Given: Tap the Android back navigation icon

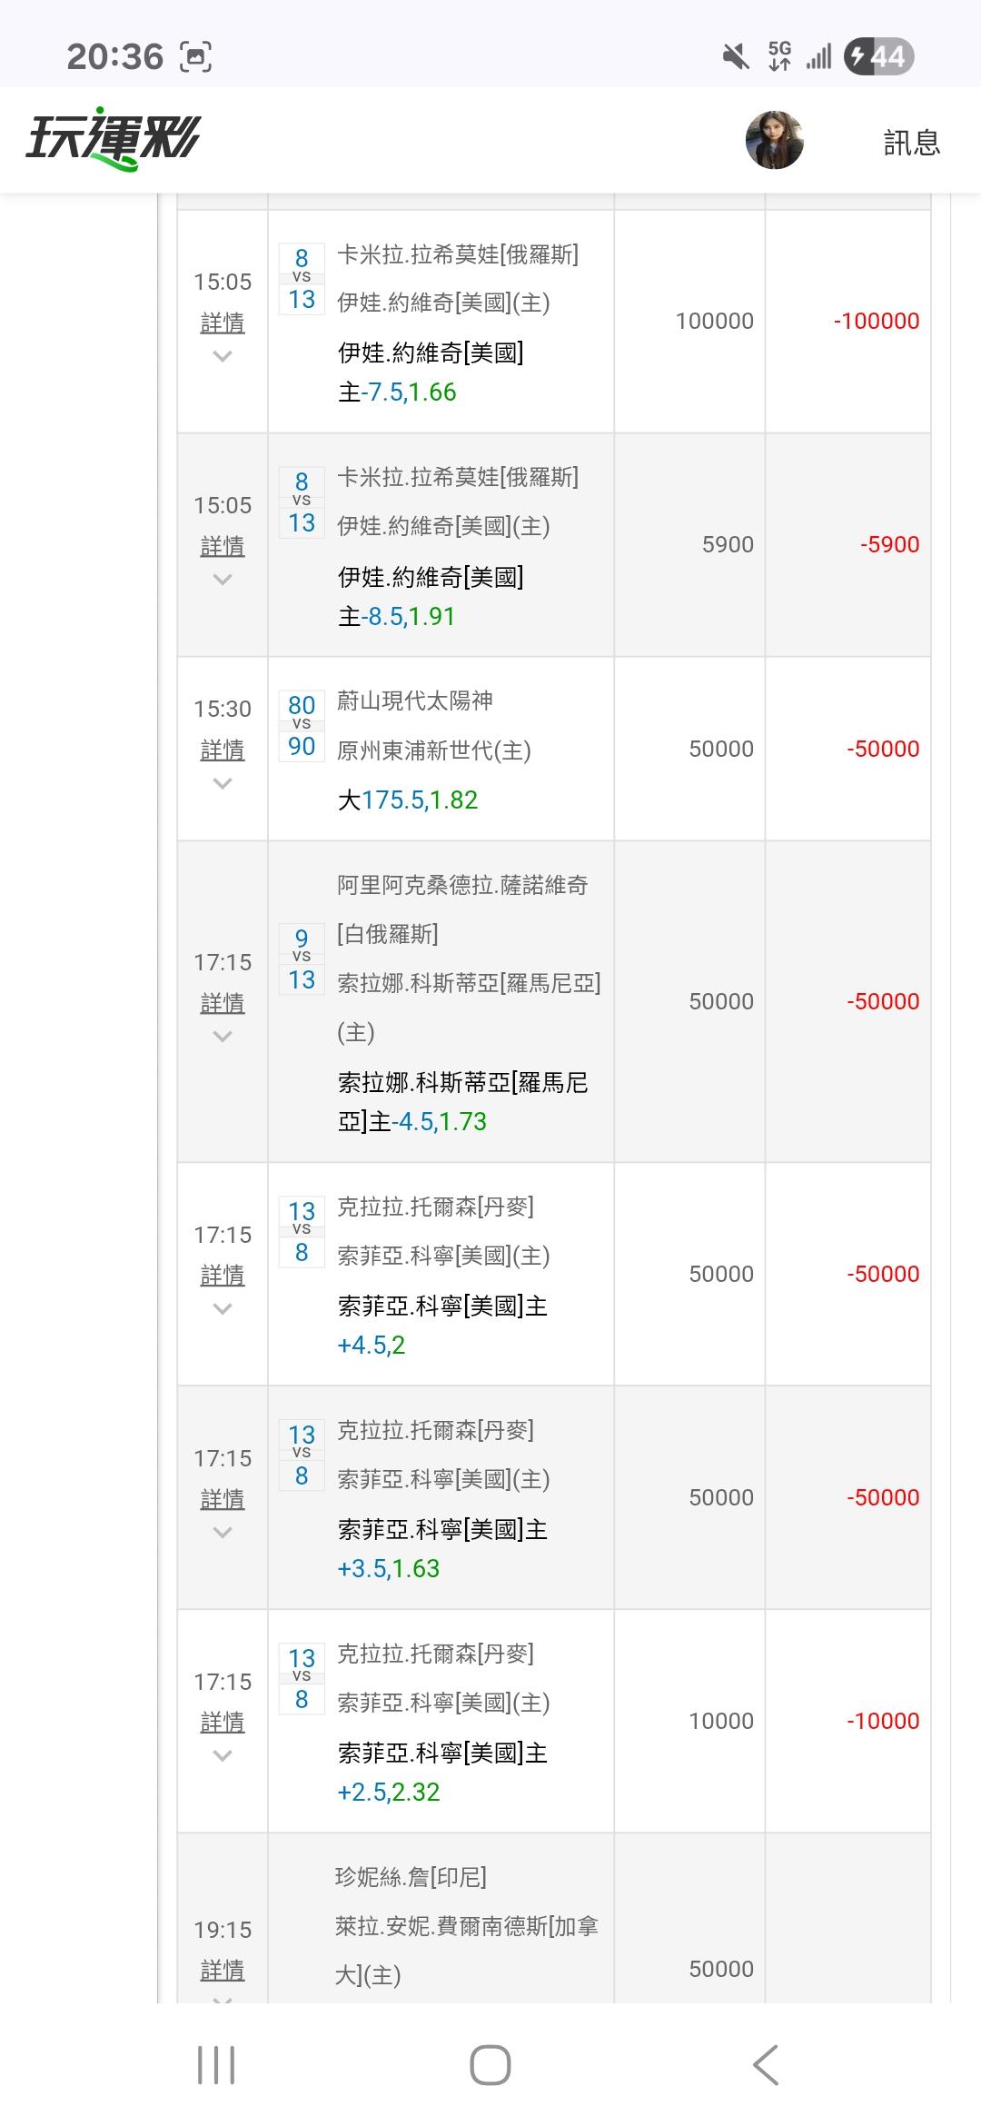Looking at the screenshot, I should coord(766,2064).
